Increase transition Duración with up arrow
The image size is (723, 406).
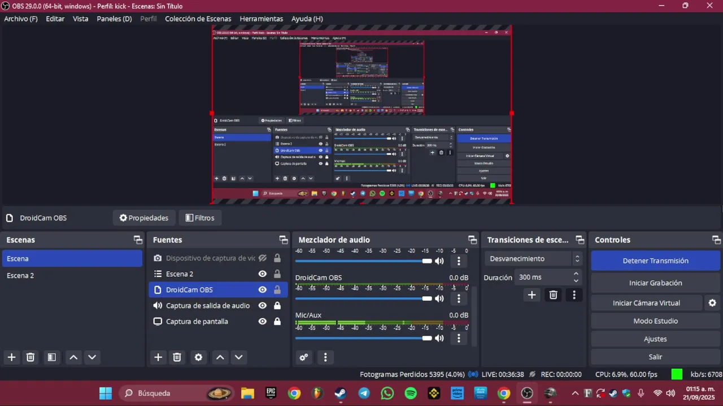coord(576,274)
